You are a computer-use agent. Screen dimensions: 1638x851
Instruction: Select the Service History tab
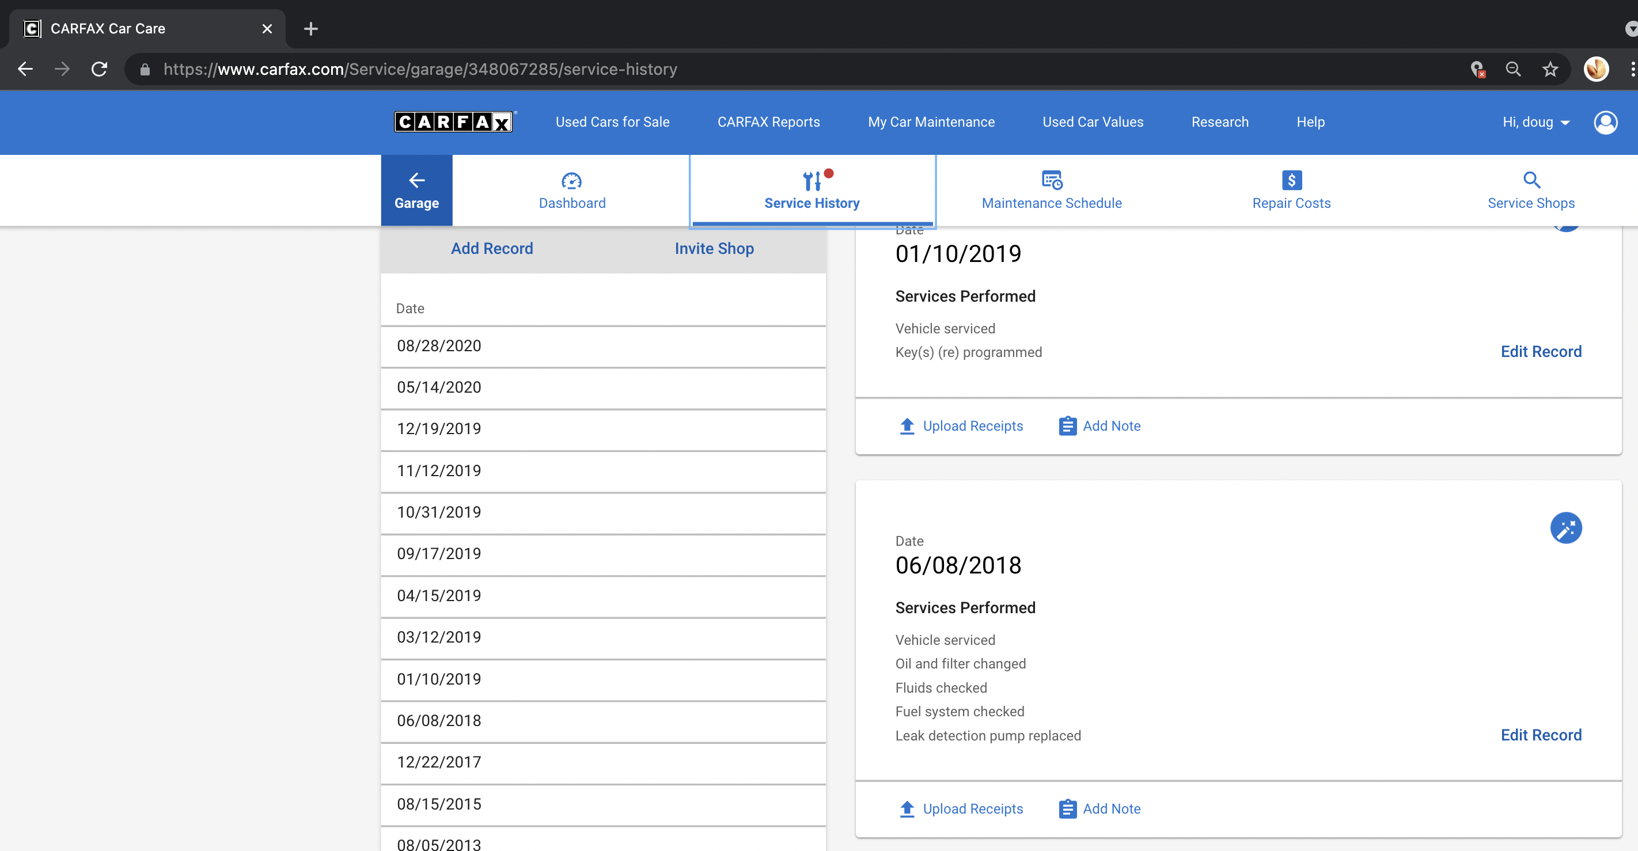812,190
